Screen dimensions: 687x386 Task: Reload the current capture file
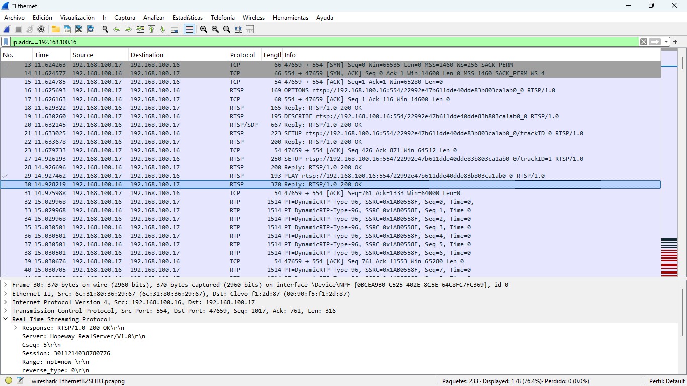point(91,29)
